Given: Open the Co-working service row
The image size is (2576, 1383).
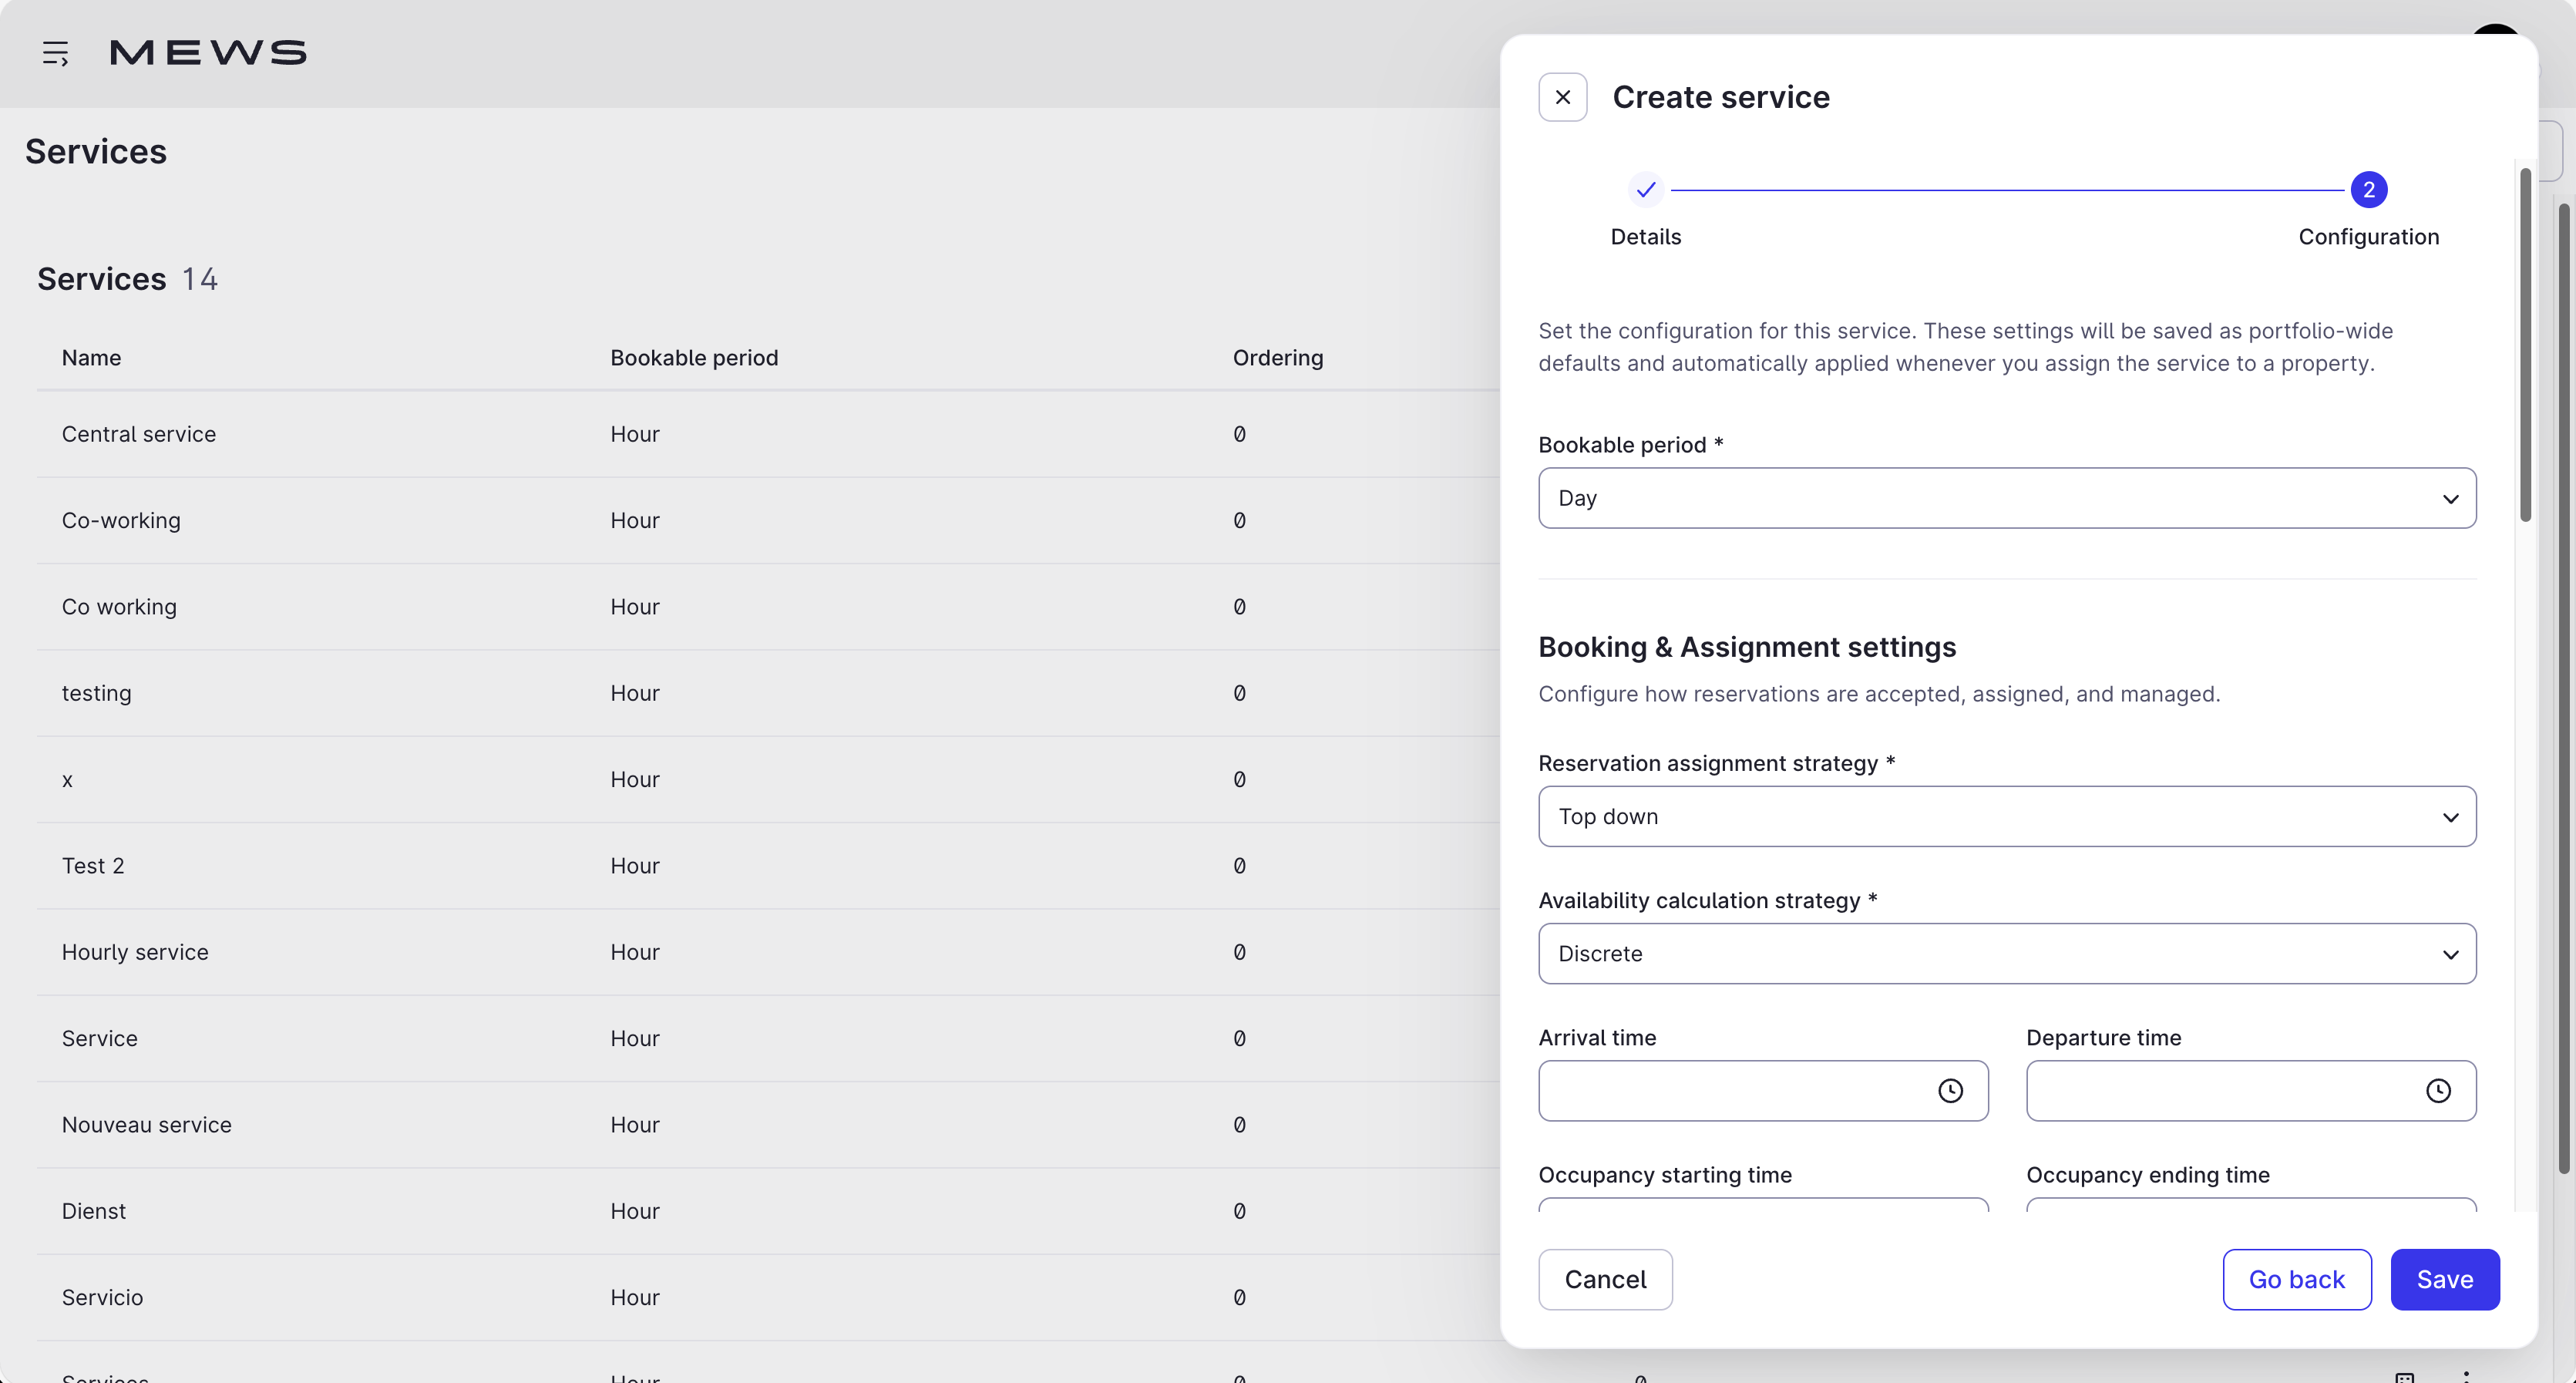Looking at the screenshot, I should pyautogui.click(x=768, y=520).
